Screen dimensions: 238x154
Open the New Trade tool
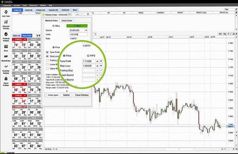(6, 13)
